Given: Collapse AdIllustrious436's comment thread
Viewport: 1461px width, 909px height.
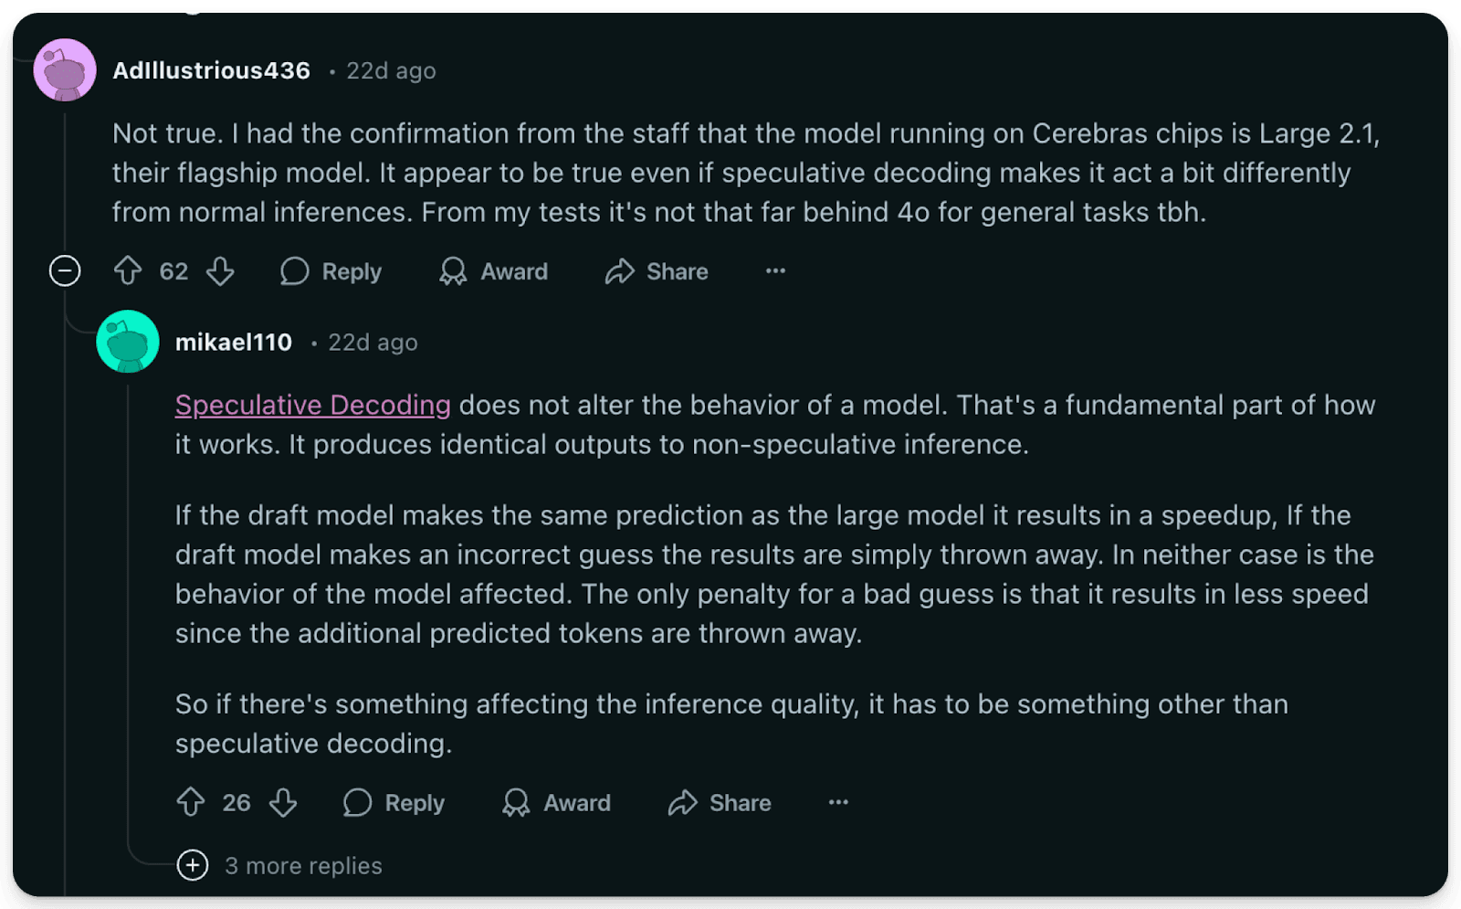Looking at the screenshot, I should (65, 271).
